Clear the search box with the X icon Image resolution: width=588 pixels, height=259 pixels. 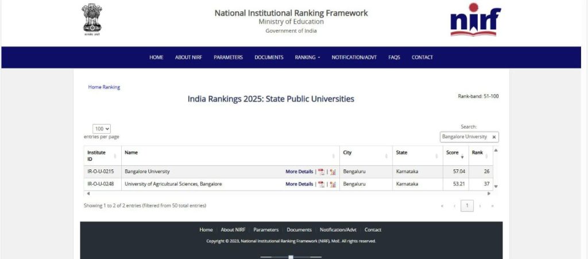click(494, 137)
